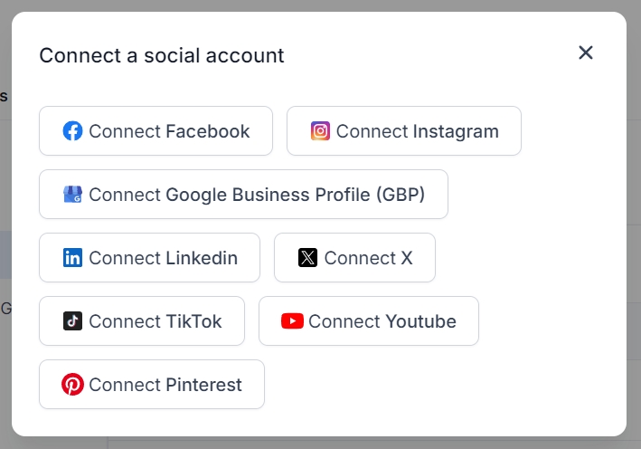Select the "Connect Pinterest" button label

point(165,385)
